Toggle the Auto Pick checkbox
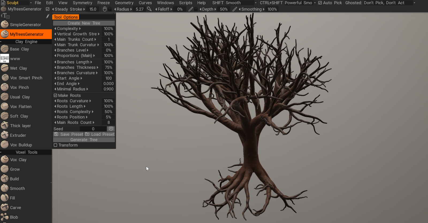This screenshot has width=428, height=223. [x=320, y=3]
